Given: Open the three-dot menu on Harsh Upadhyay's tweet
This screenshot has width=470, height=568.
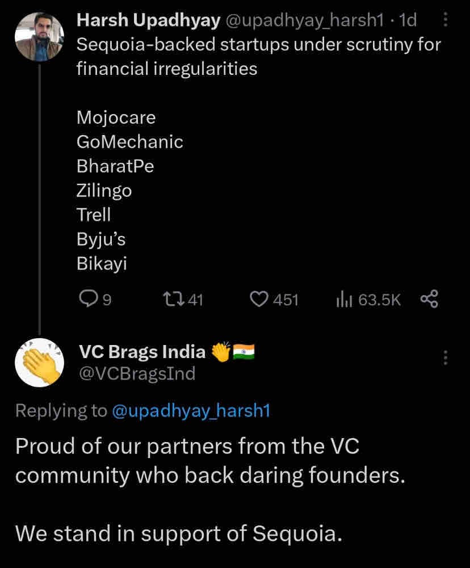Looking at the screenshot, I should pyautogui.click(x=446, y=19).
